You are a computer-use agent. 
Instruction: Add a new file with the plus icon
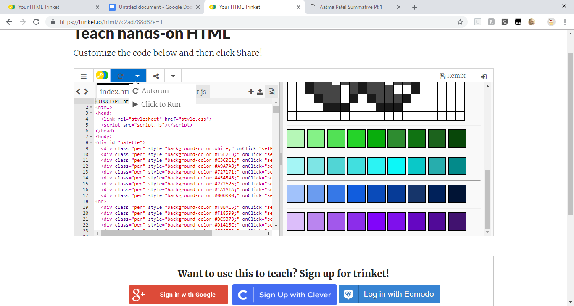tap(251, 91)
